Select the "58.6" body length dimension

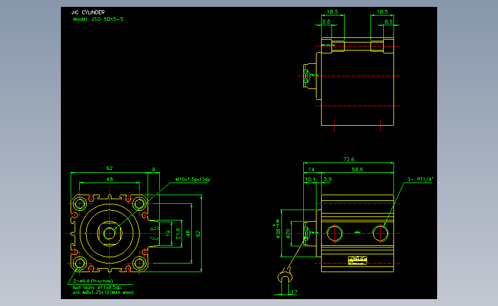(357, 169)
